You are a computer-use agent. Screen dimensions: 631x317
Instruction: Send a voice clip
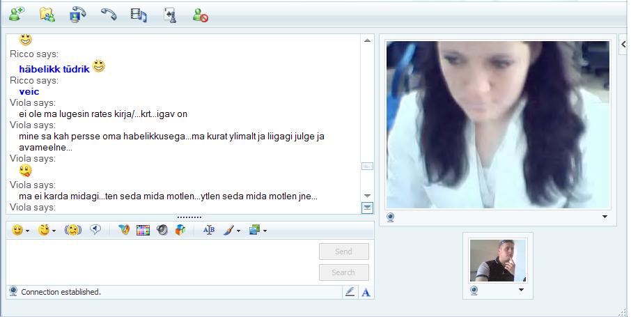click(95, 230)
